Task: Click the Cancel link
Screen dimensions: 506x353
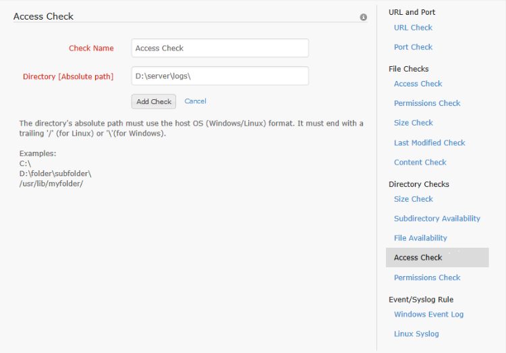Action: pos(195,101)
